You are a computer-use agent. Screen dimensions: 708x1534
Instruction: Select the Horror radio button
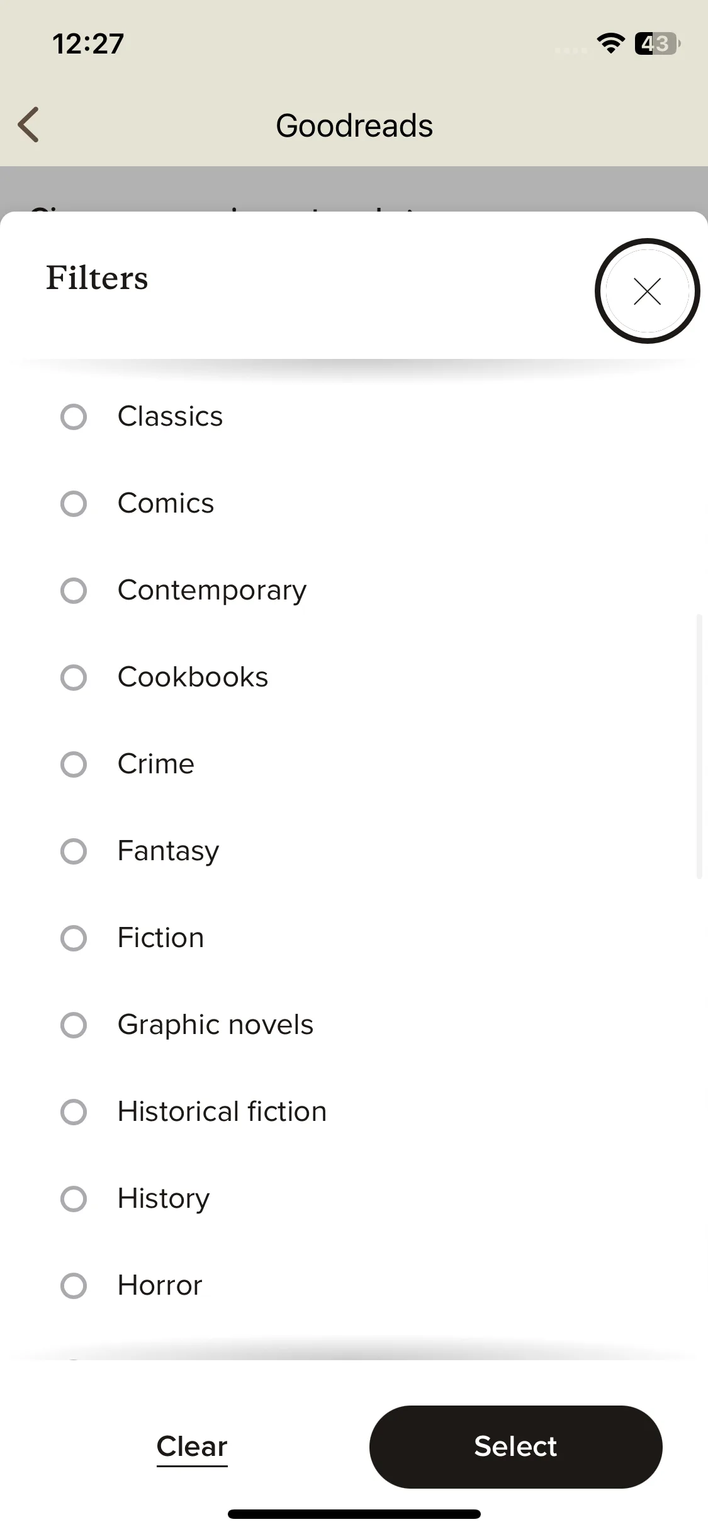point(74,1285)
